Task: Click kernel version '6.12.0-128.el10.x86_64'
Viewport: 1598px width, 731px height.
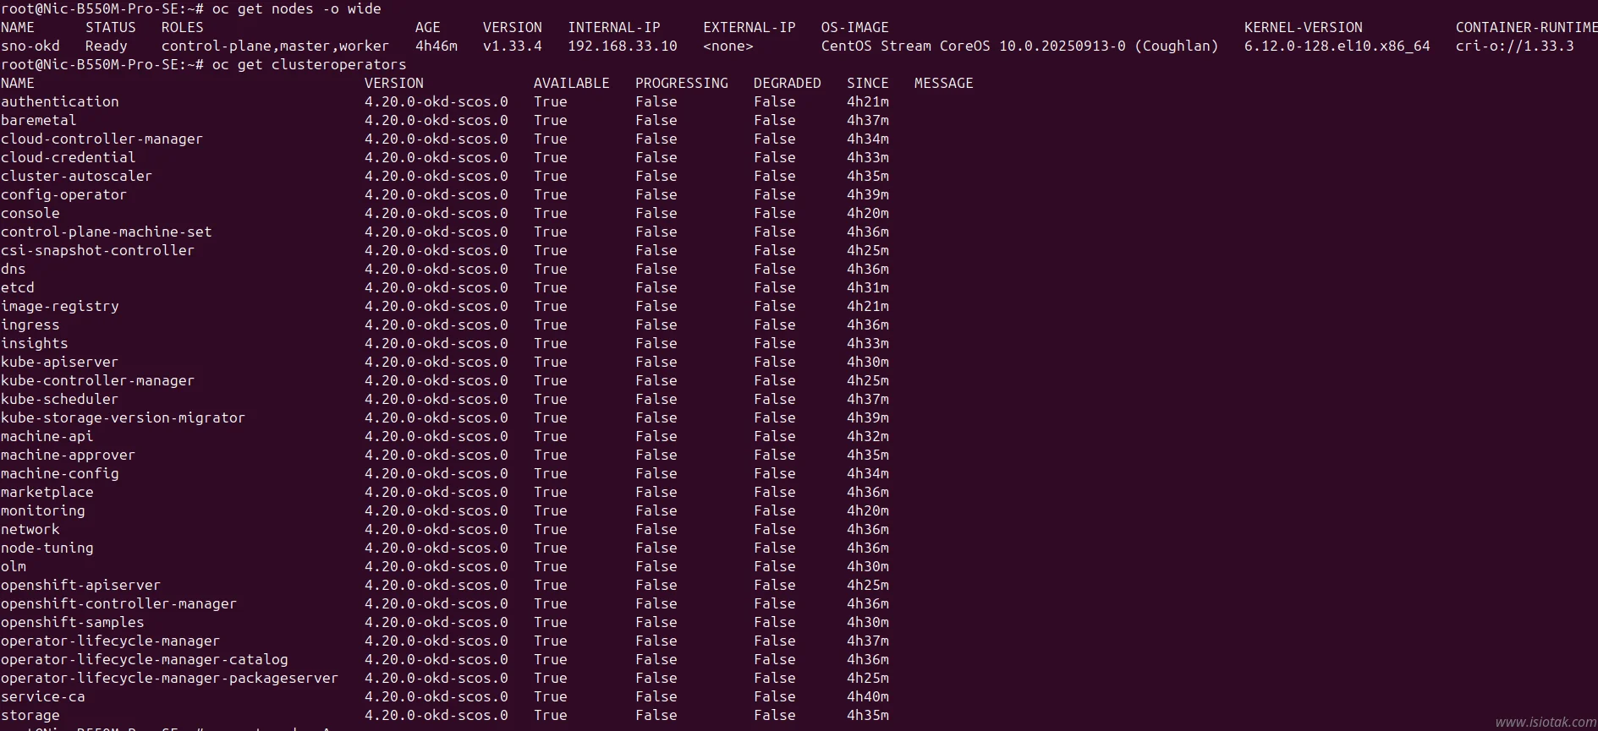Action: pos(1337,46)
